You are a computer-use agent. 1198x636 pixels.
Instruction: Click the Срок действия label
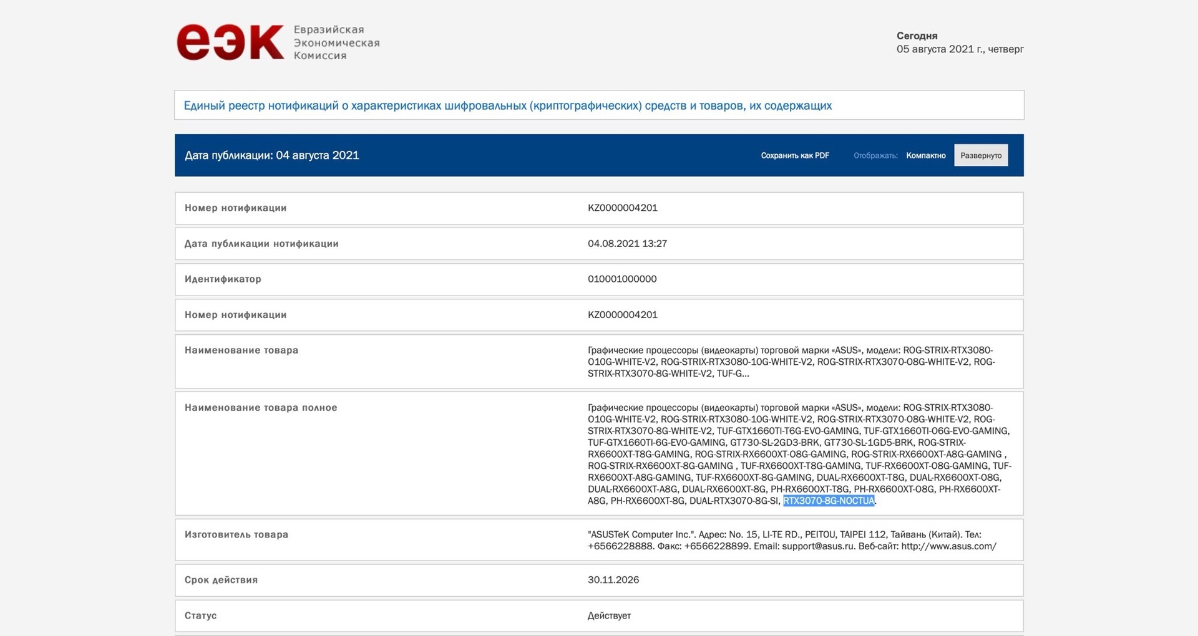click(221, 580)
